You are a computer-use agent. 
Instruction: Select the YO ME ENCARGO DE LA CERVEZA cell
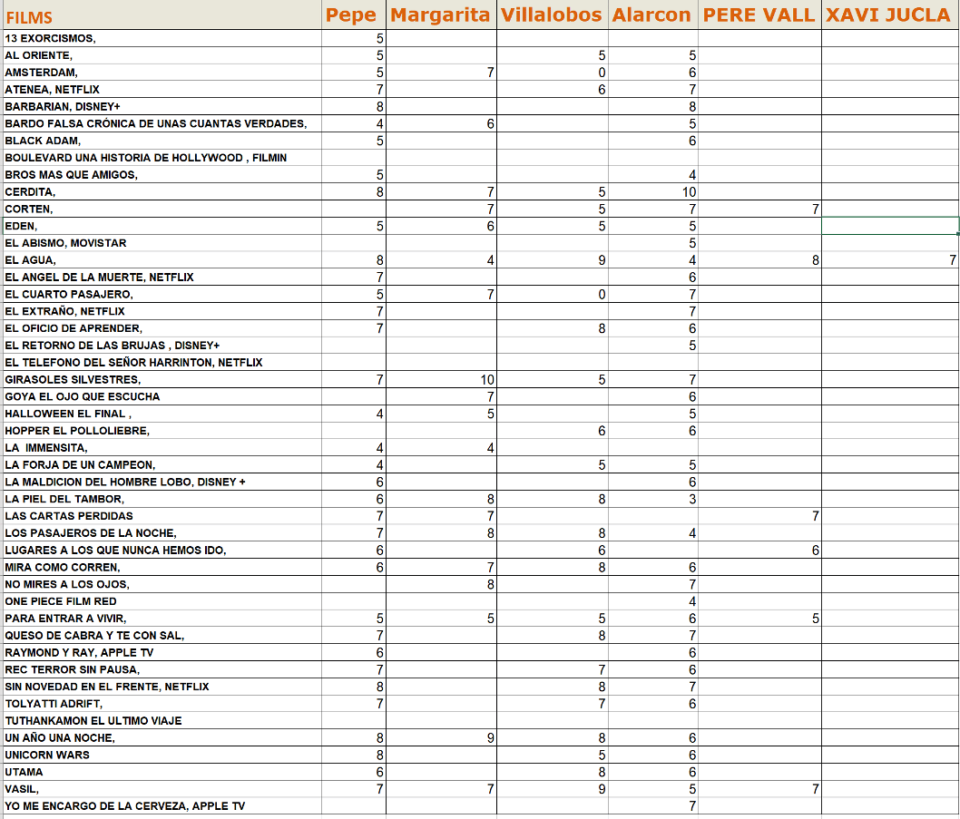[x=162, y=806]
